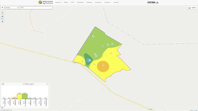
Task: Click the user profile icon in header
Action: click(157, 2)
